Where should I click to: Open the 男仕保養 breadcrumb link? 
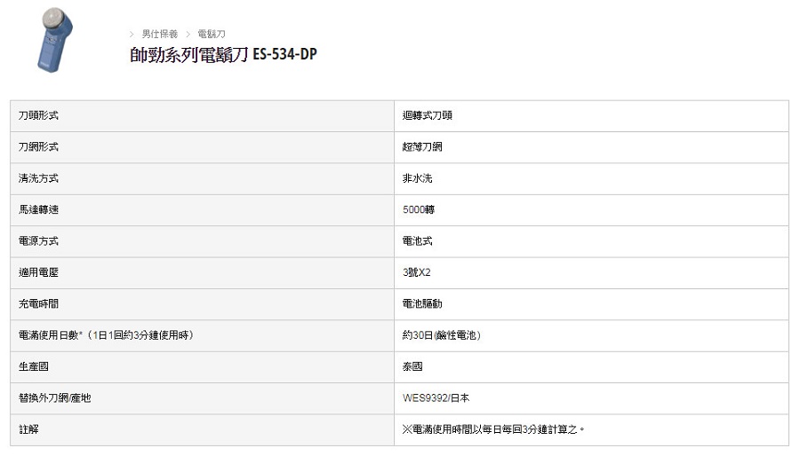coord(160,34)
